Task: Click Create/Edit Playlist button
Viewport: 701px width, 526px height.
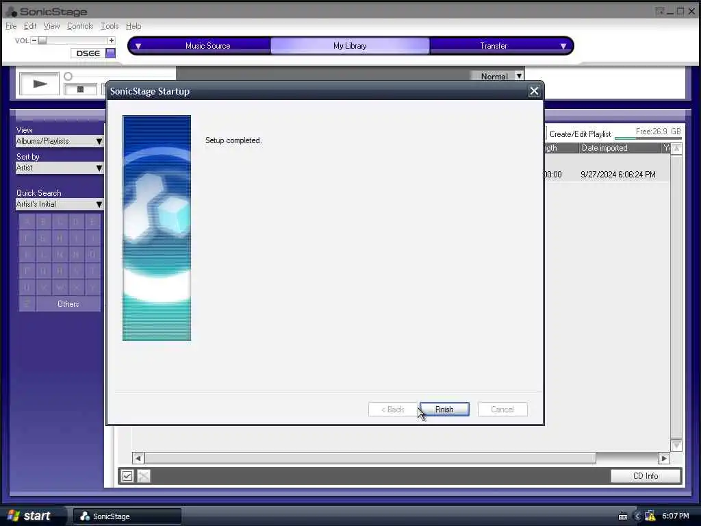Action: click(x=580, y=134)
